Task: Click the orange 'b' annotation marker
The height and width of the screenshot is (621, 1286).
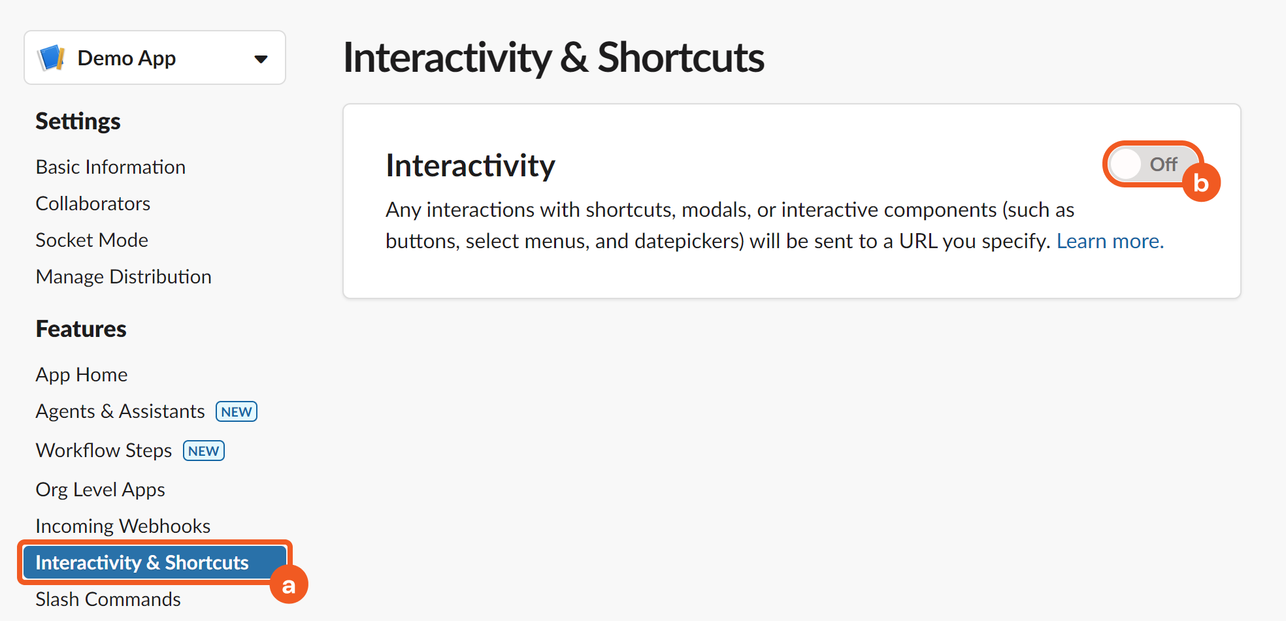Action: (1201, 183)
